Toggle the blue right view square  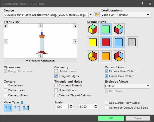coord(119,42)
